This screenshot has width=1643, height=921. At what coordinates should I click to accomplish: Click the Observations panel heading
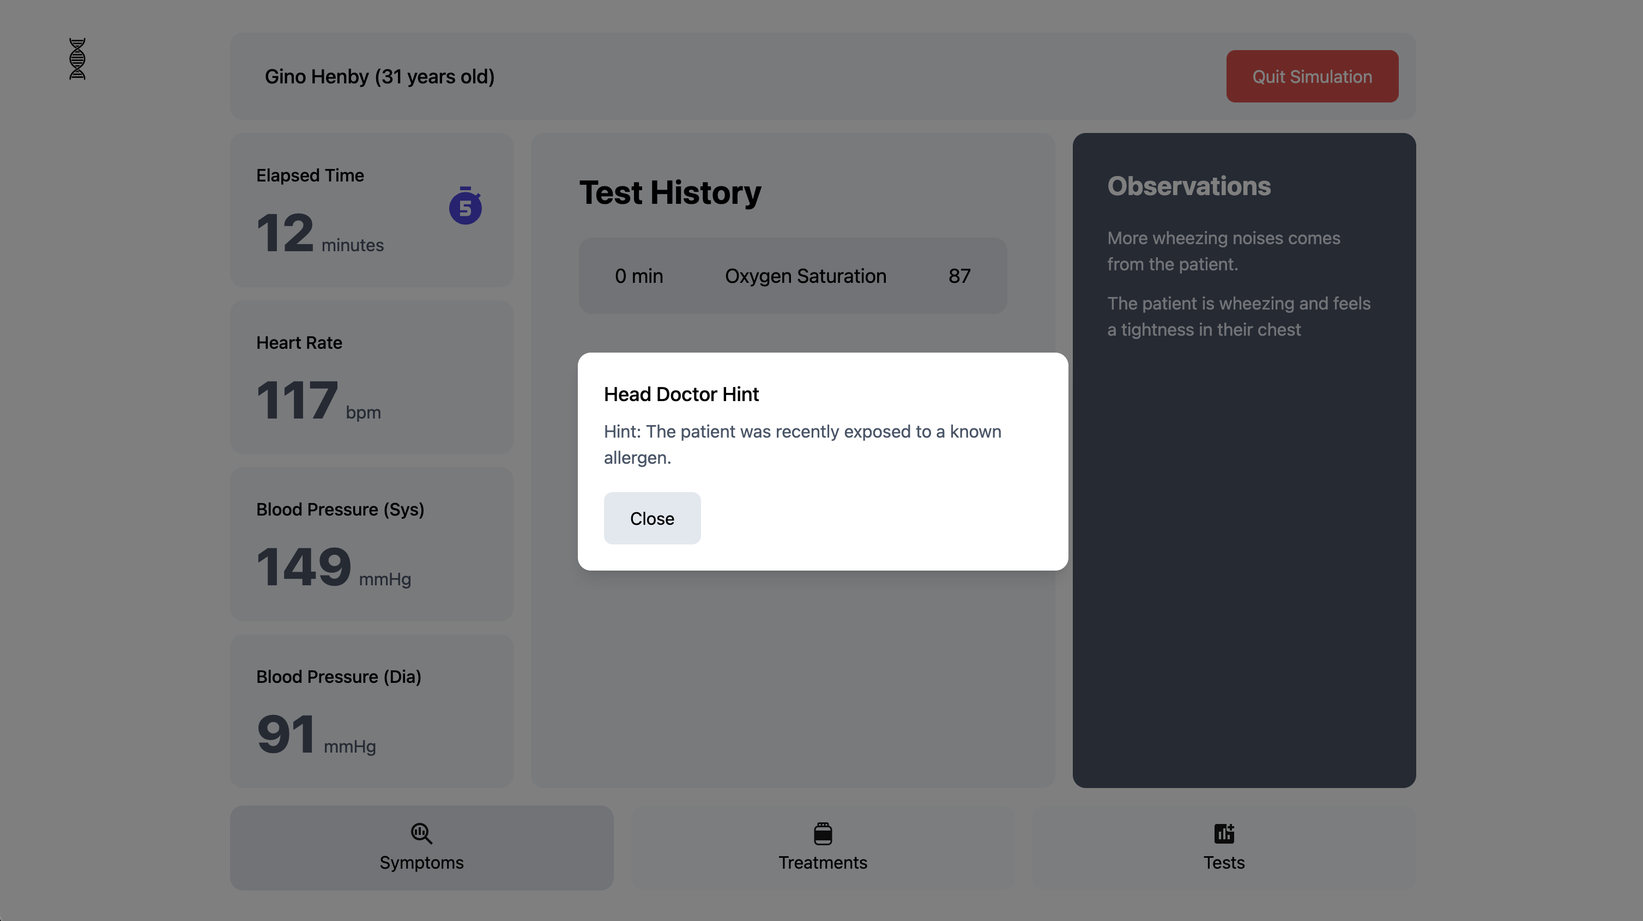[1188, 186]
